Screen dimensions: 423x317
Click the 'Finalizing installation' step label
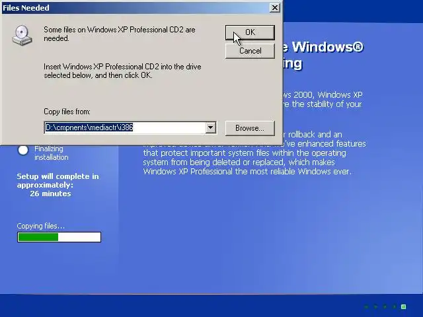pos(52,153)
